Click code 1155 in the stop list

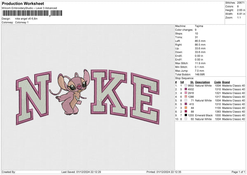coord(218,108)
